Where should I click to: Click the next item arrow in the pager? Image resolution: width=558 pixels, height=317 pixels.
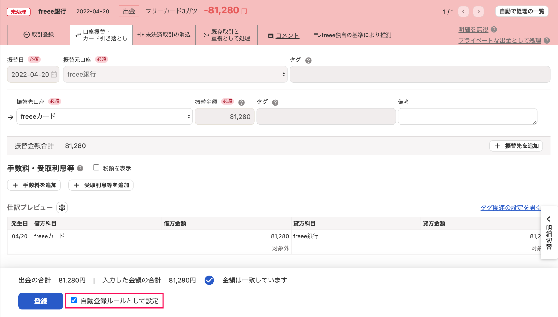click(478, 11)
